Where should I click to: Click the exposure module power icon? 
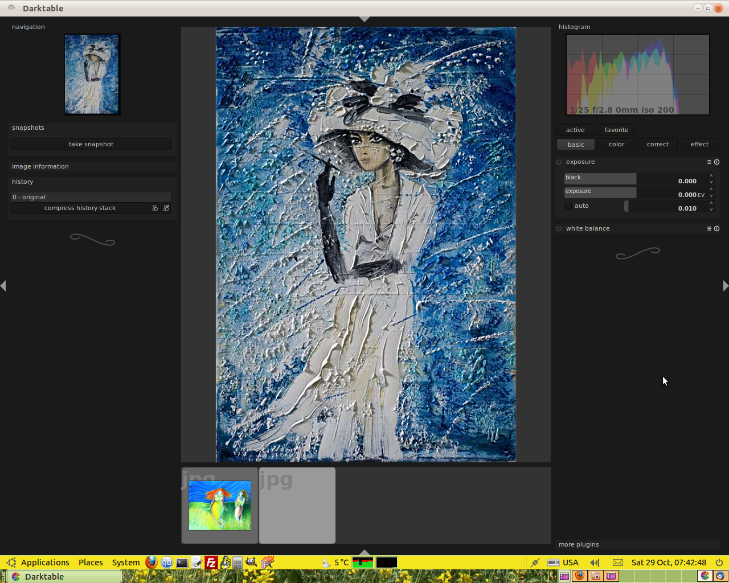(559, 162)
